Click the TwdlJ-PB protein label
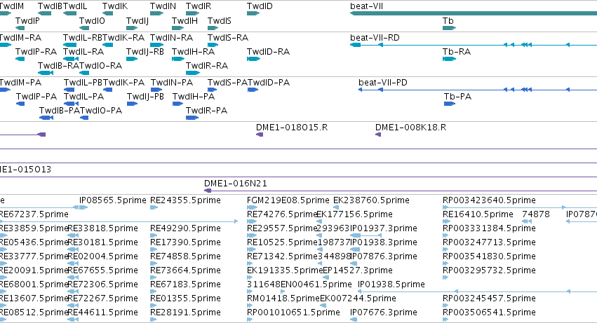The image size is (597, 323). [x=145, y=97]
